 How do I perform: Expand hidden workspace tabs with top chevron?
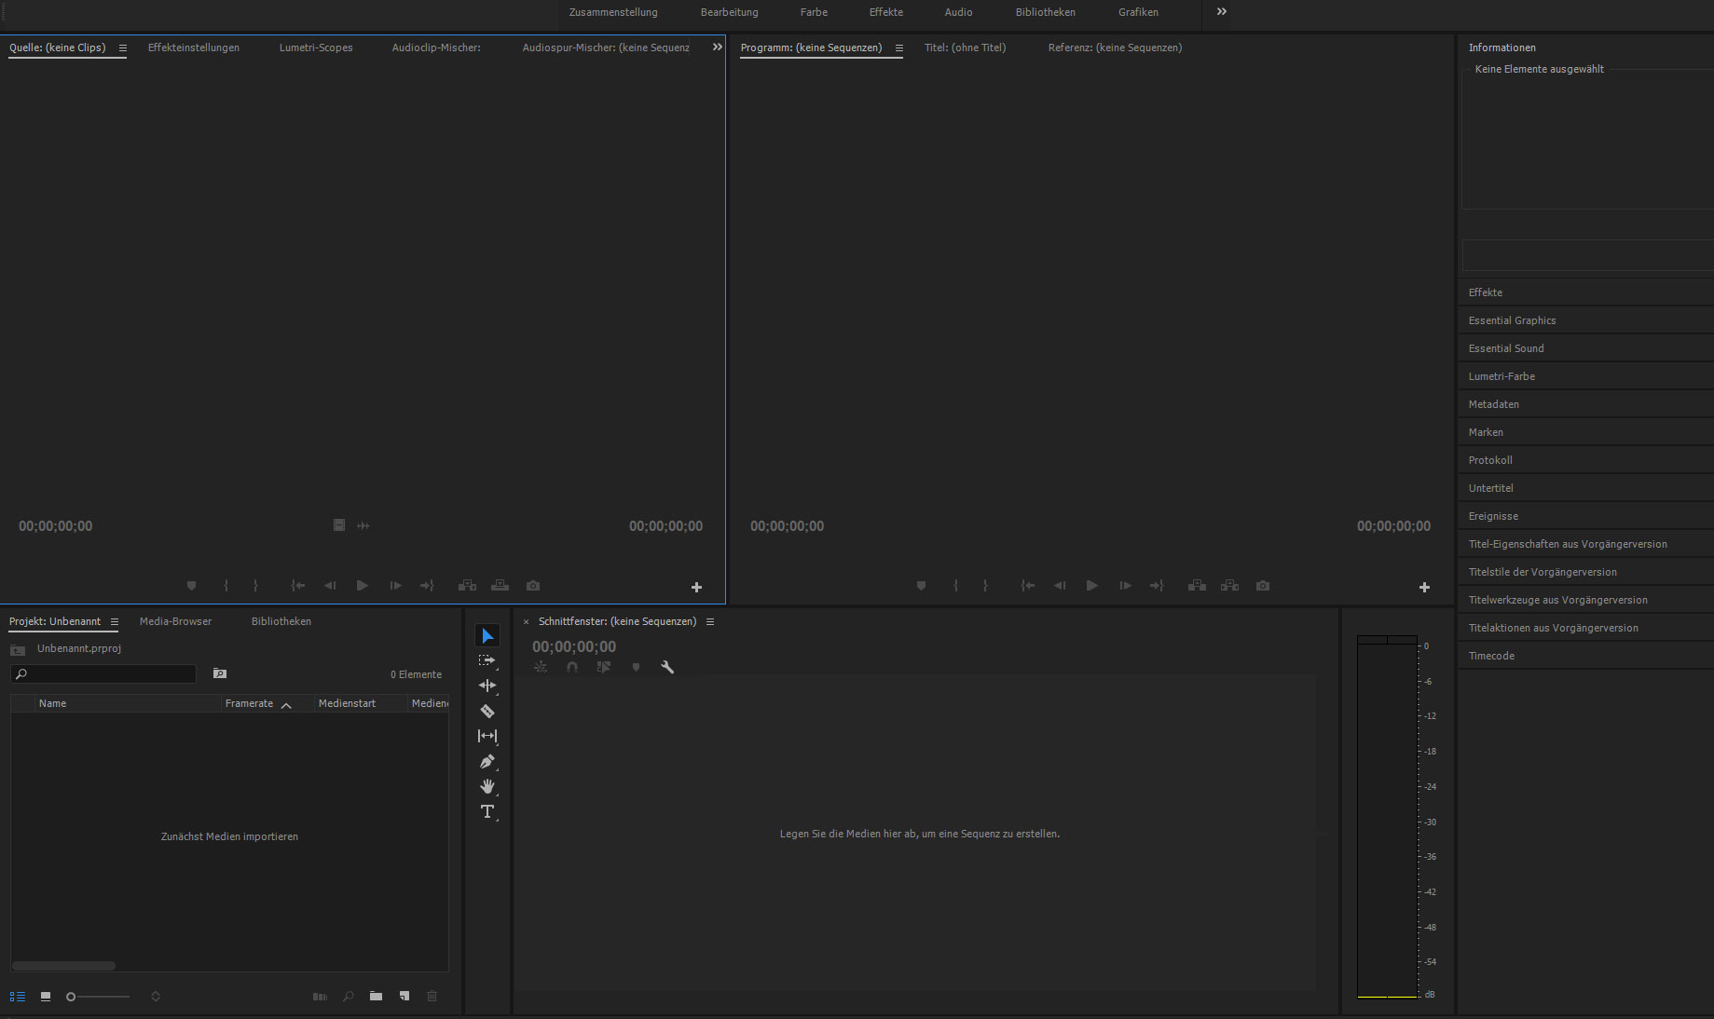pyautogui.click(x=1221, y=12)
